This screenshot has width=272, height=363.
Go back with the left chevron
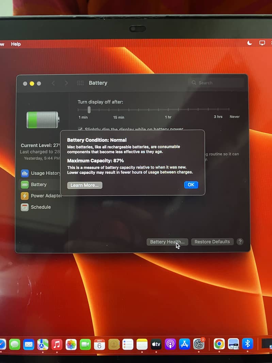(x=53, y=83)
